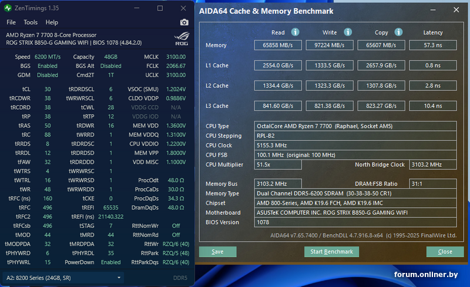470x287 pixels.
Task: Click the Memory Read result field
Action: pos(278,45)
